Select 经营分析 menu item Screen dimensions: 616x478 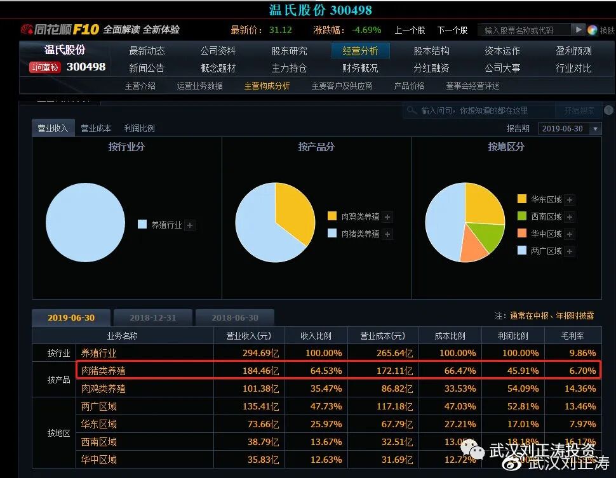(x=360, y=51)
